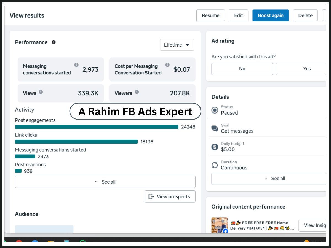Click the FREE FREE FREE Home Delivery post text
331x248 pixels.
[262, 225]
